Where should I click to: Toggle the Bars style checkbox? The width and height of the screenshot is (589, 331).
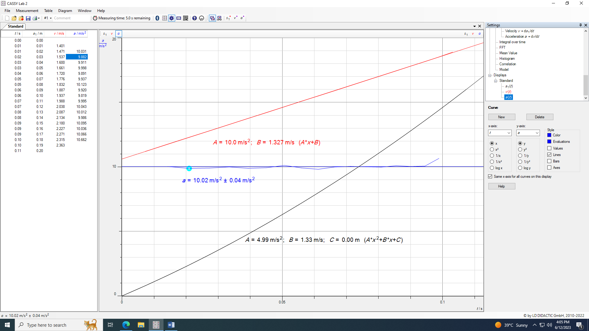(x=549, y=161)
